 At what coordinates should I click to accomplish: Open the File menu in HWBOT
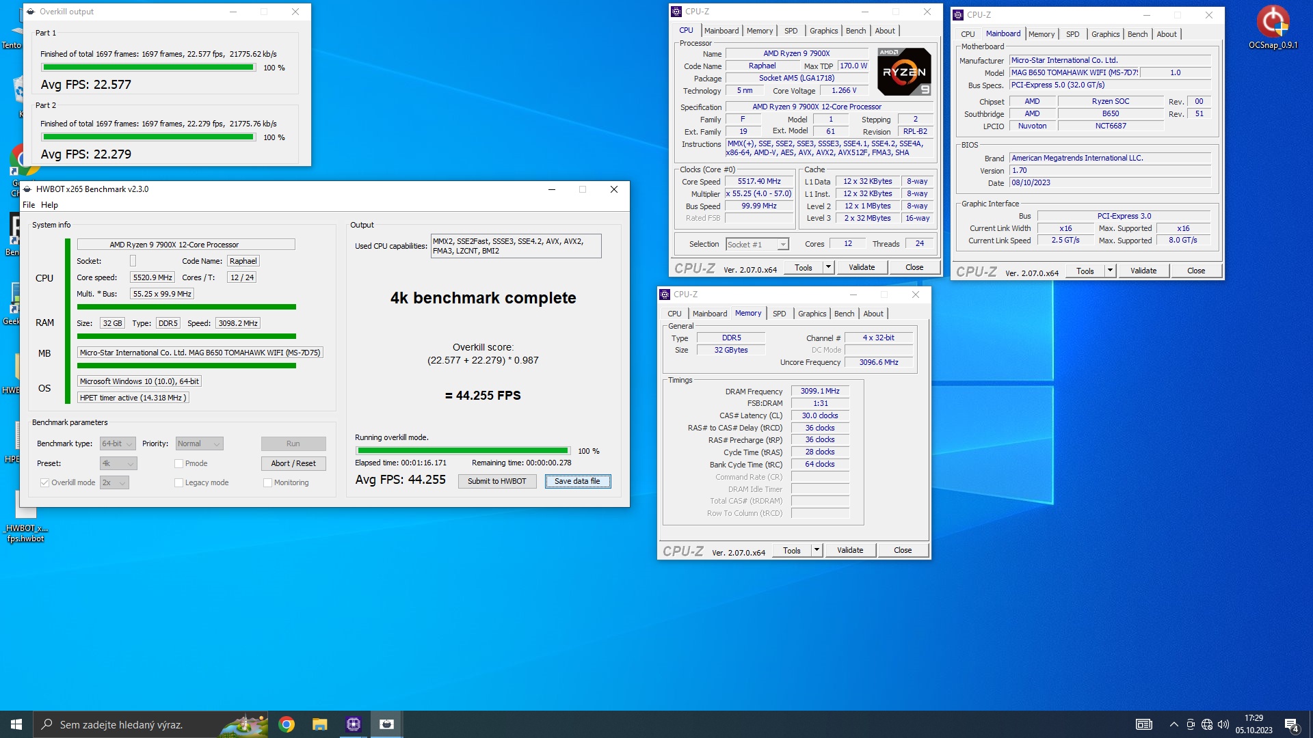pyautogui.click(x=29, y=205)
